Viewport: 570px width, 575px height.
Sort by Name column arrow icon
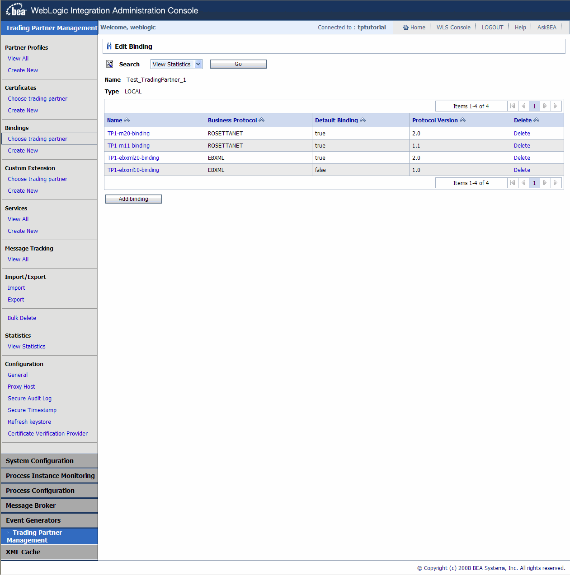127,120
